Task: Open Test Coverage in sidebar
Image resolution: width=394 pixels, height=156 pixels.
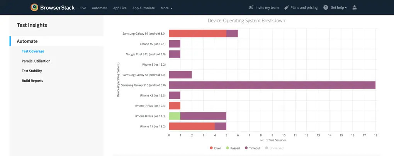Action: pos(33,51)
